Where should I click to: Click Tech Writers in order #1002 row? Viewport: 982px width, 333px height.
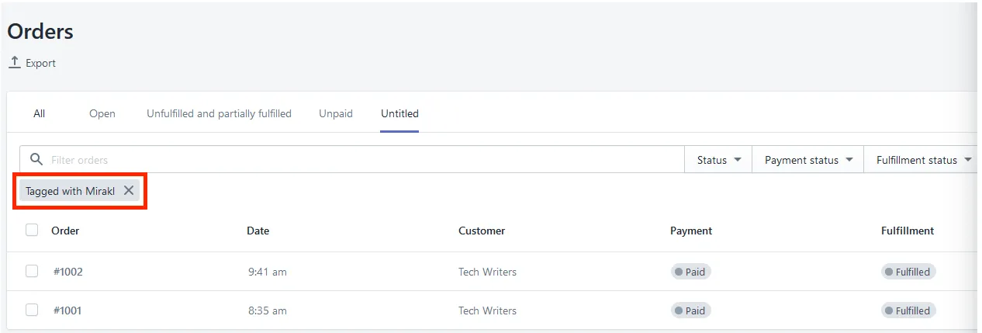click(x=487, y=272)
